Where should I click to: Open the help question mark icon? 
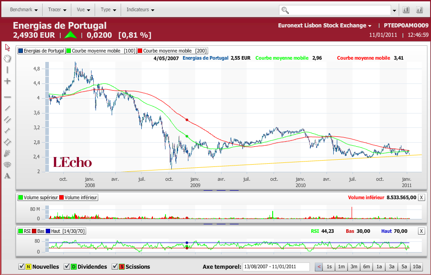pyautogui.click(x=419, y=10)
